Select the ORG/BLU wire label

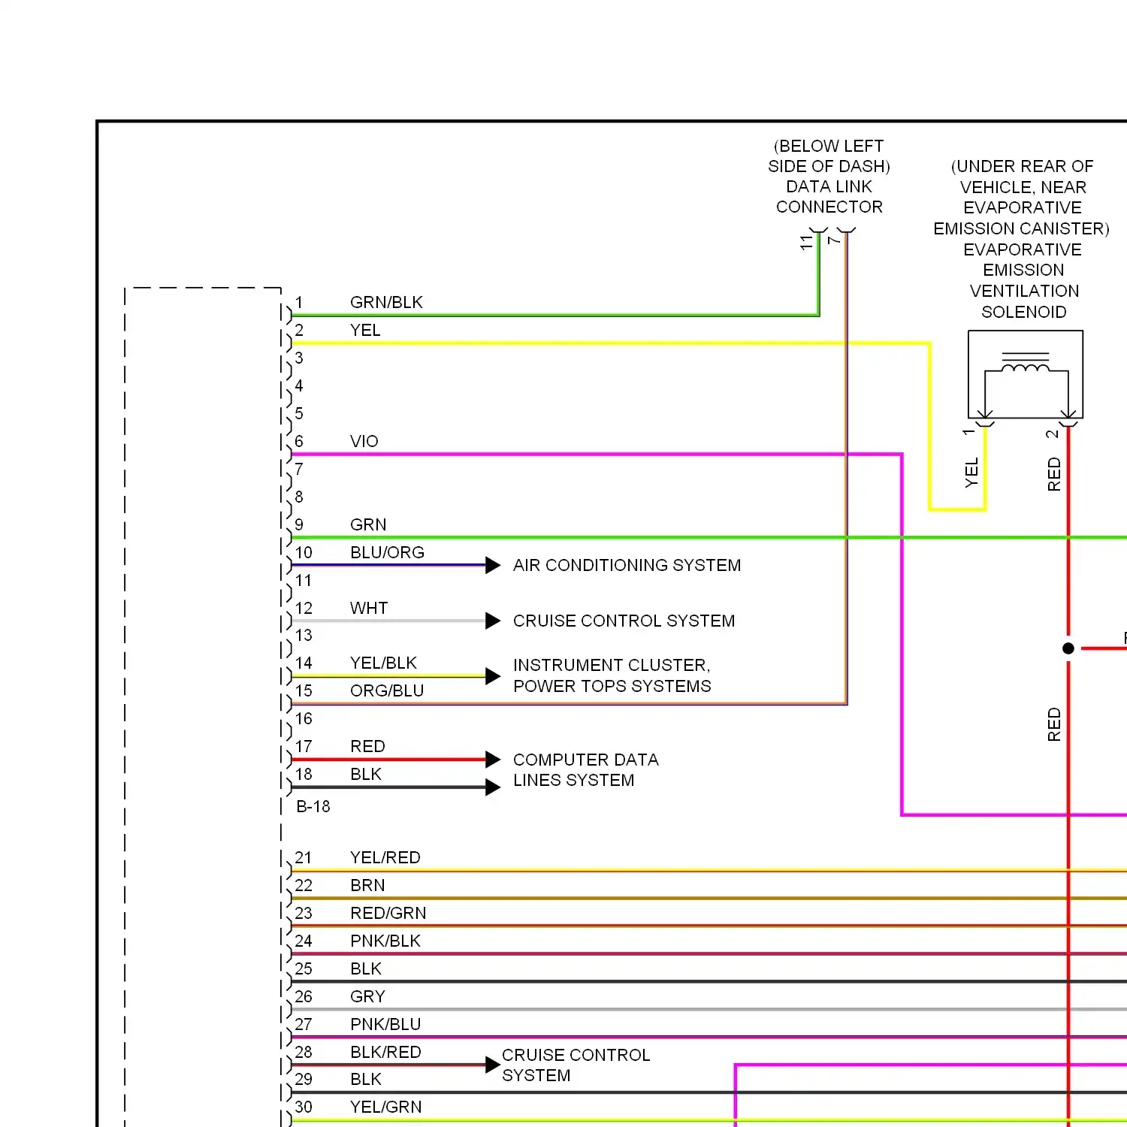[x=387, y=690]
